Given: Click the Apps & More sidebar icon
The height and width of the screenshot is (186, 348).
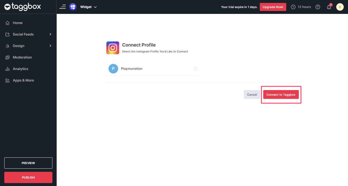Looking at the screenshot, I should [7, 80].
